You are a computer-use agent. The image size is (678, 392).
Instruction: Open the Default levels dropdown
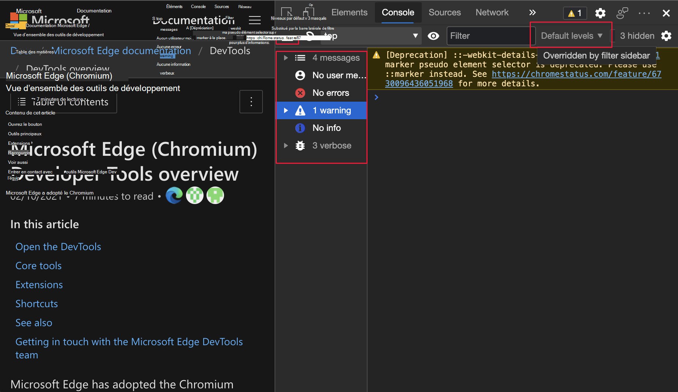[x=571, y=36]
